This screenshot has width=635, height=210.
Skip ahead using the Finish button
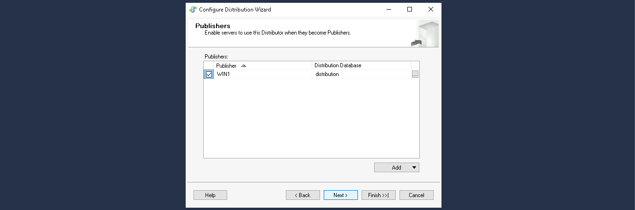(x=378, y=195)
